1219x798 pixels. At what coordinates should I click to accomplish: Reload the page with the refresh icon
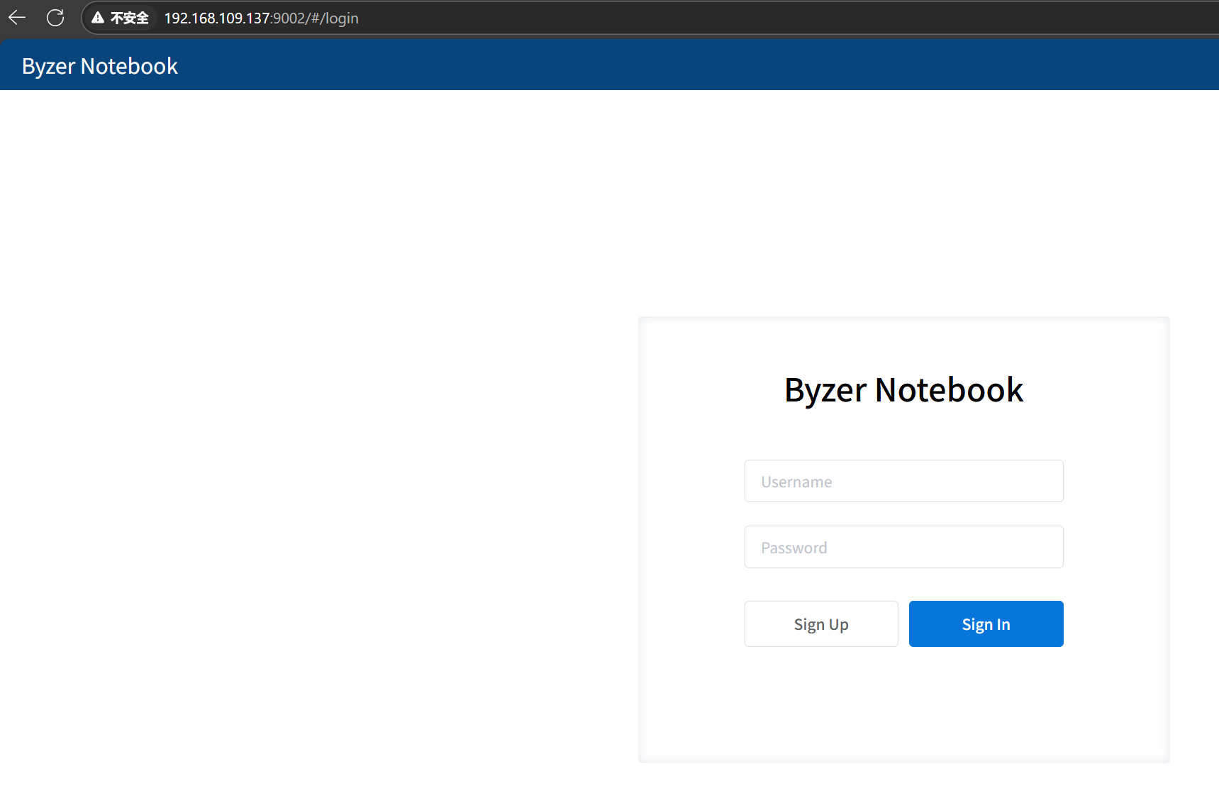pyautogui.click(x=55, y=18)
